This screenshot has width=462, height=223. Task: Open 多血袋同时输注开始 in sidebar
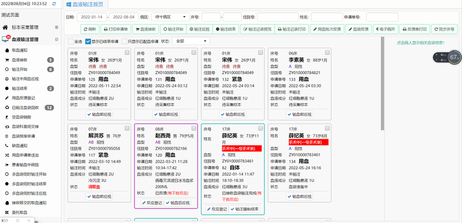(29, 174)
